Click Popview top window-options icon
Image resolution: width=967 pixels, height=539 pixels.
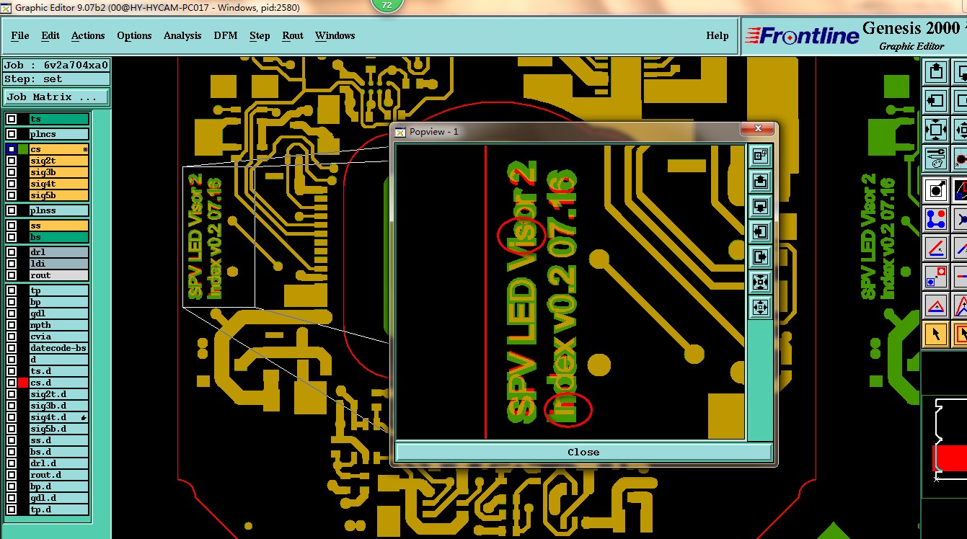click(x=759, y=156)
